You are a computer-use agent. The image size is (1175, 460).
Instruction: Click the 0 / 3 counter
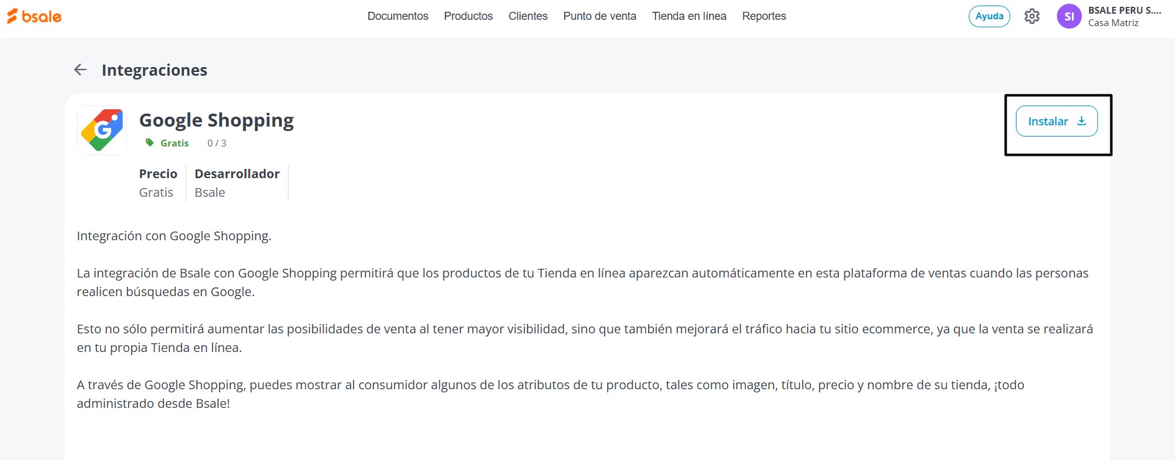[217, 143]
